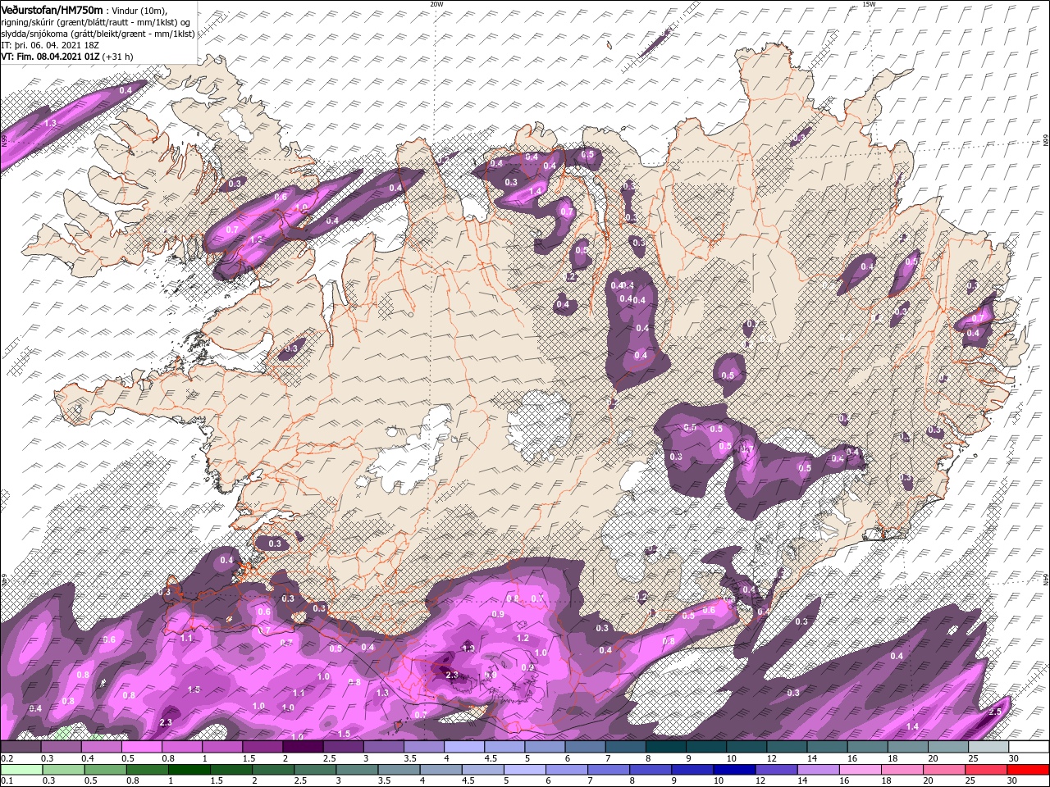Screen dimensions: 1050x787
Task: Click the pale green 0.1 rain legend swatch
Action: [x=21, y=769]
